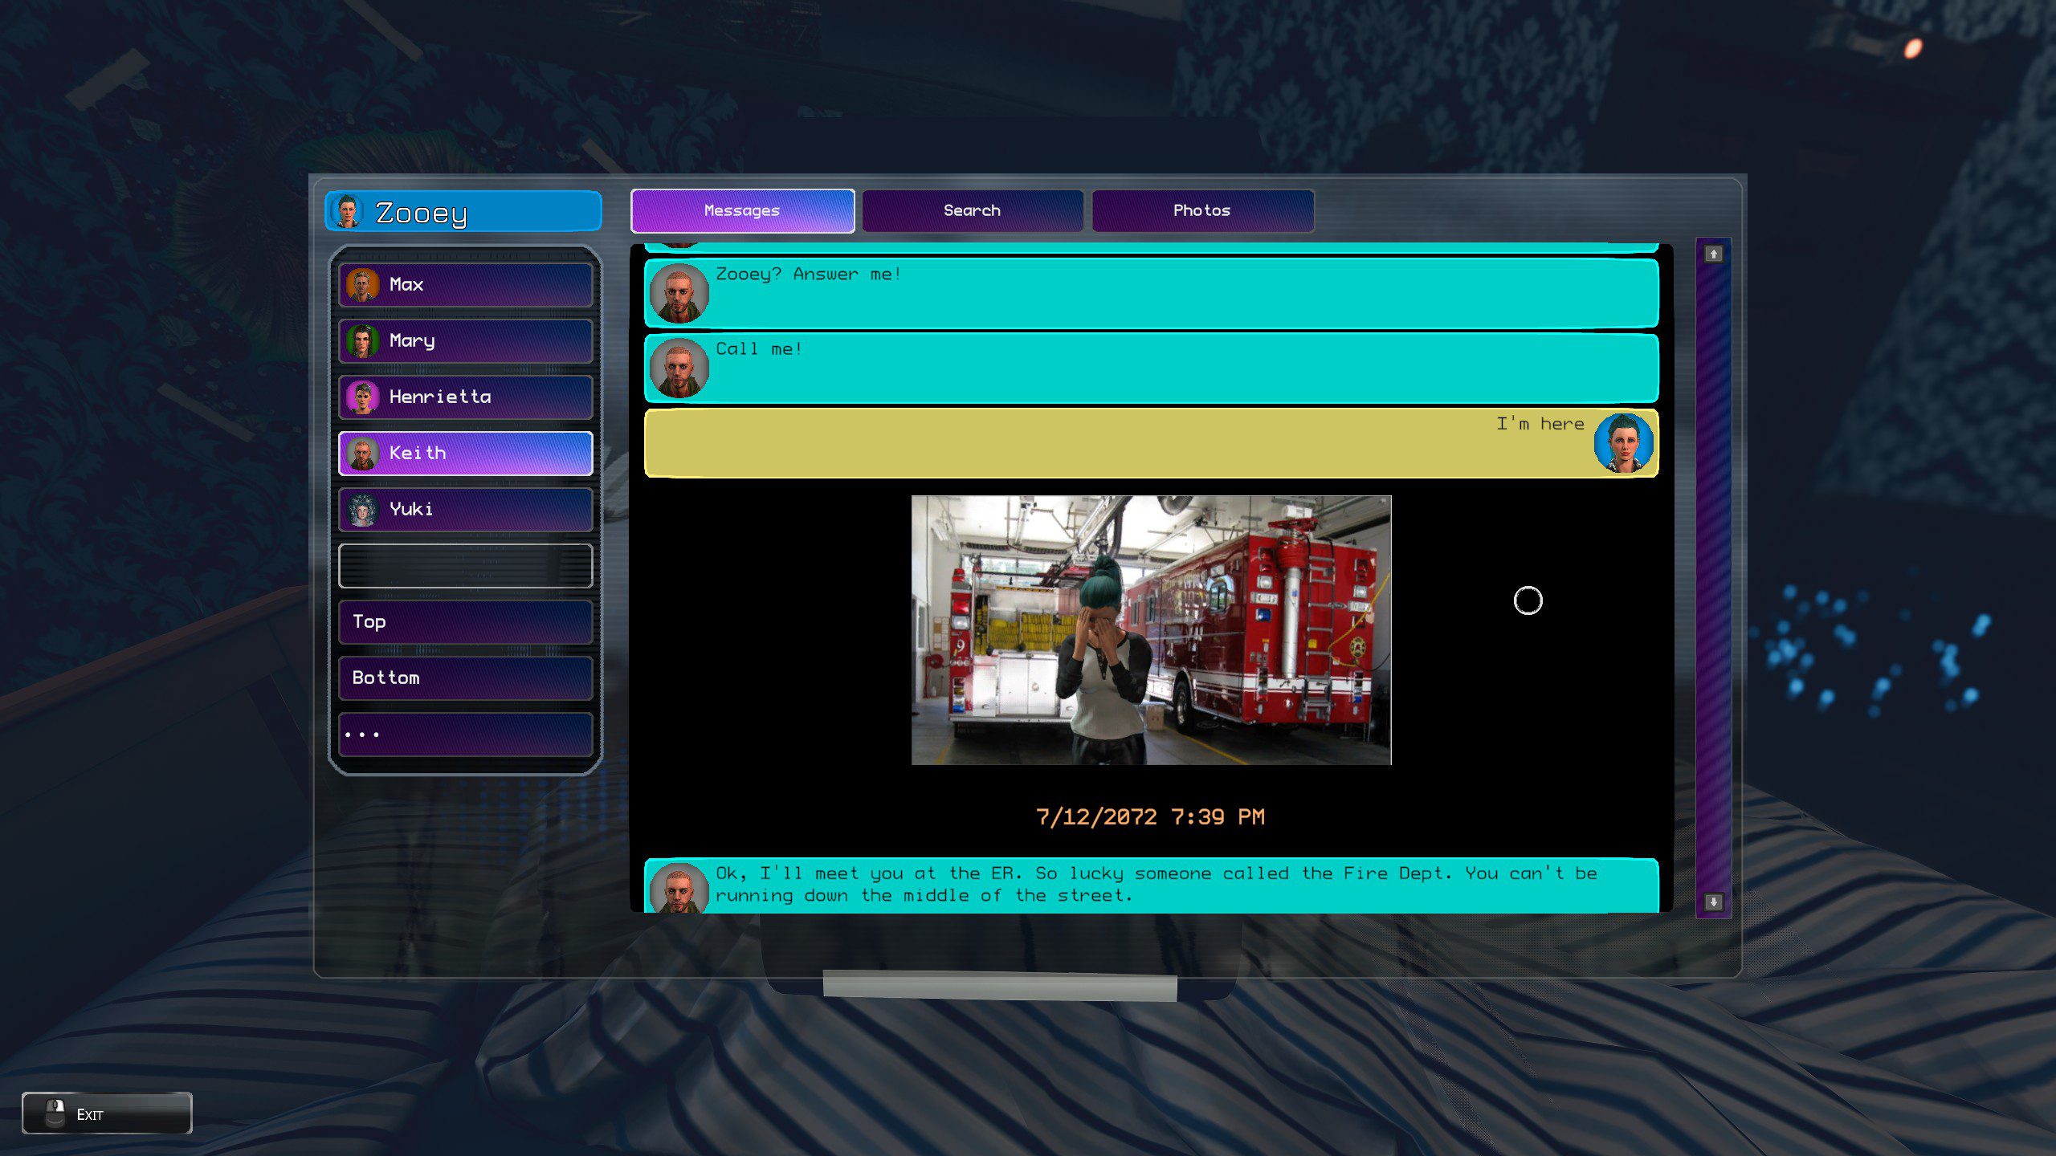Click the 'Ok, I'll meet you at the ER' message
2056x1156 pixels.
[1151, 885]
